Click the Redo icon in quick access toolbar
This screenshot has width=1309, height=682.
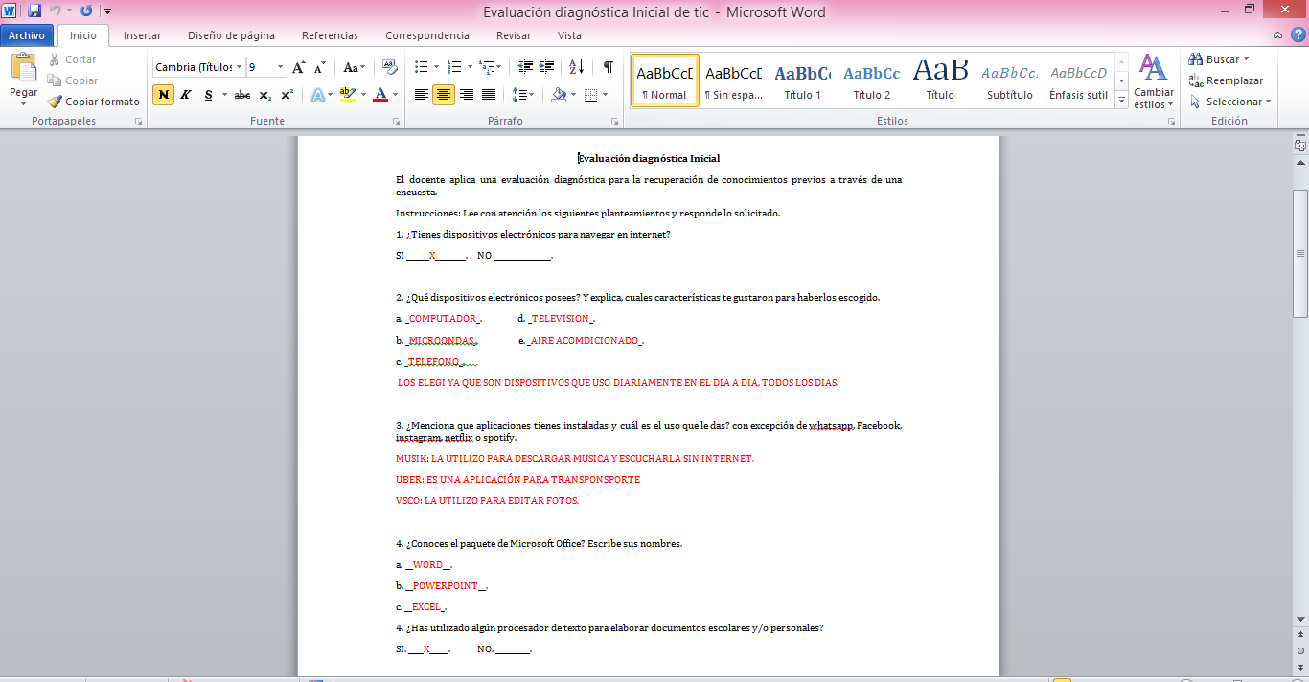86,11
